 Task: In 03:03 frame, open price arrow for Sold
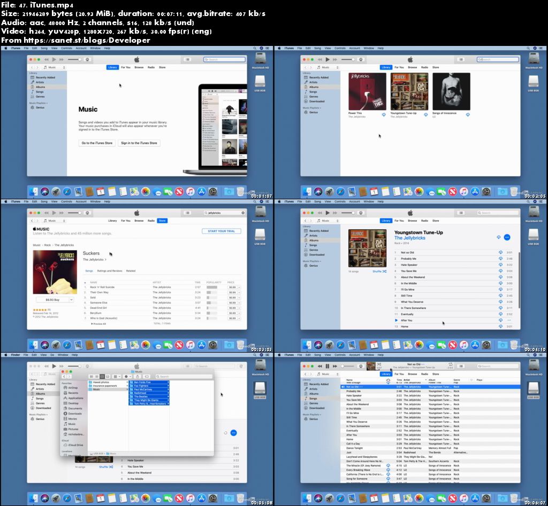239,298
